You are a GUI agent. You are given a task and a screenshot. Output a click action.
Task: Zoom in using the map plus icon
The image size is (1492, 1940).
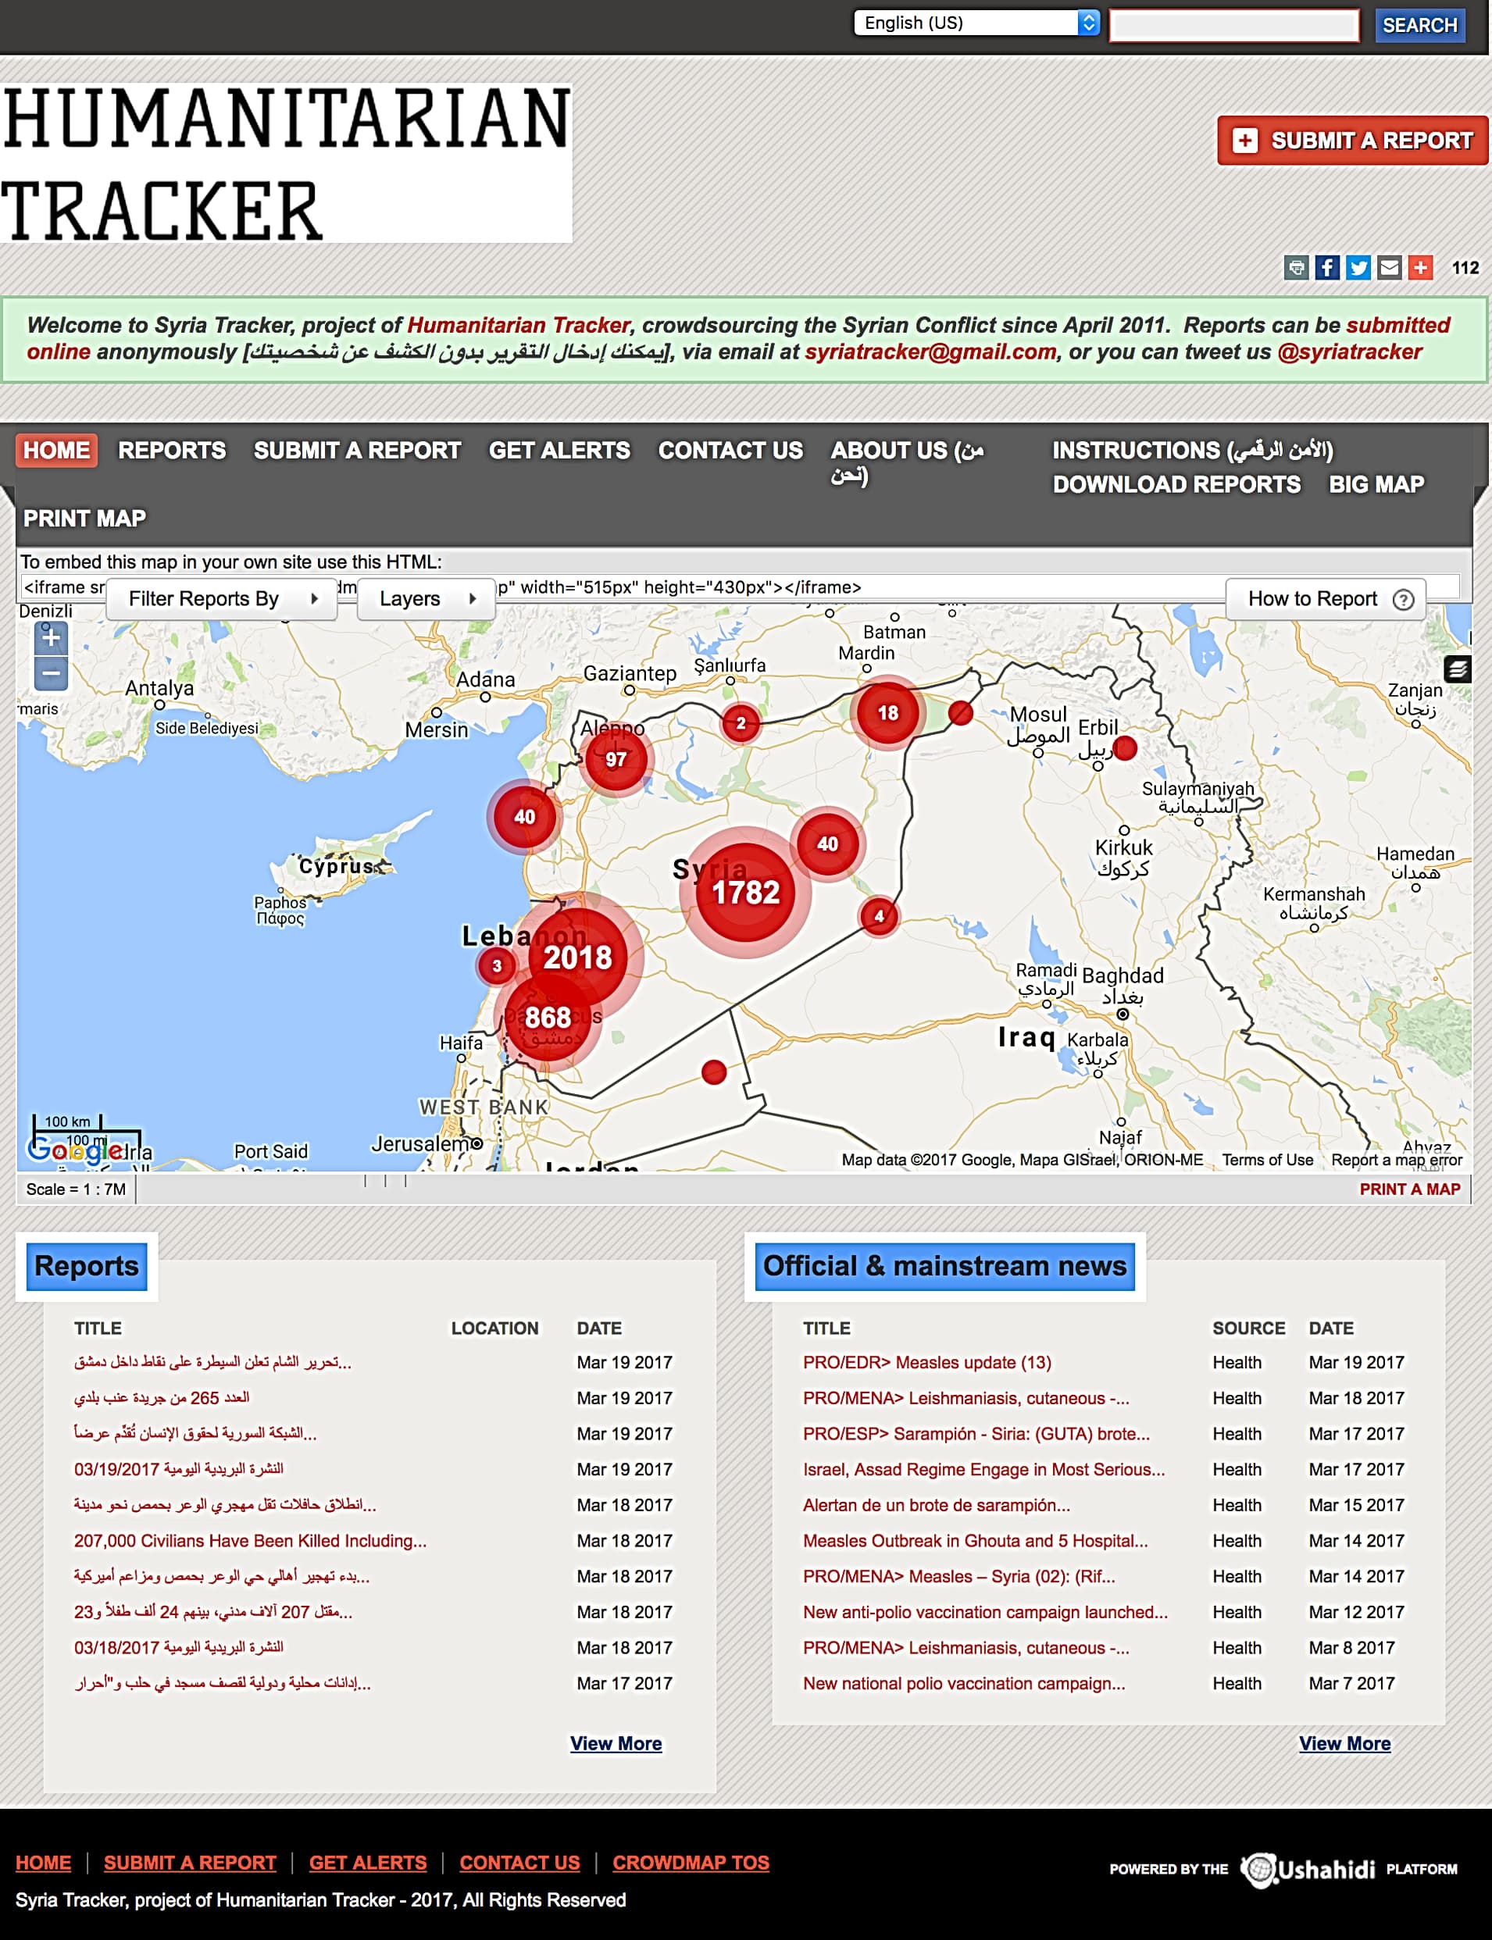pyautogui.click(x=52, y=638)
